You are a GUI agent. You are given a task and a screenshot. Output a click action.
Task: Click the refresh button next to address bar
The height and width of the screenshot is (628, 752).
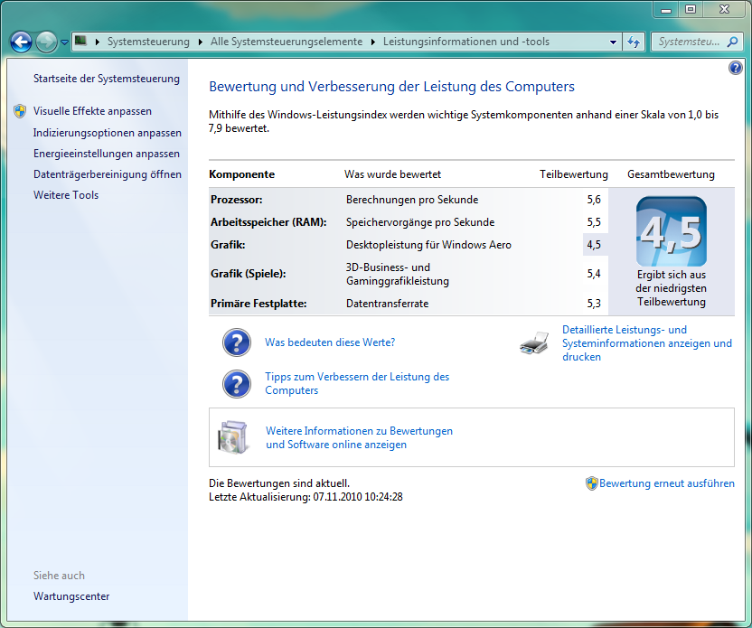[634, 42]
